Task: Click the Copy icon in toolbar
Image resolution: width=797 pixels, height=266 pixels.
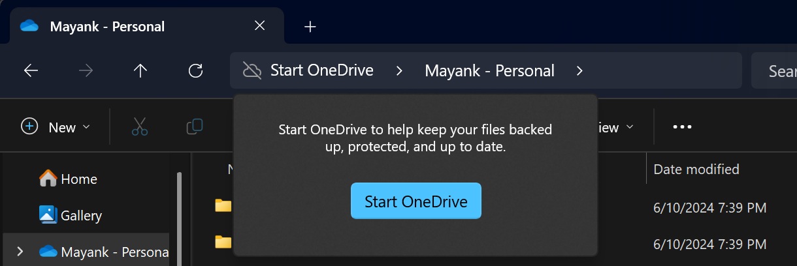Action: [194, 126]
